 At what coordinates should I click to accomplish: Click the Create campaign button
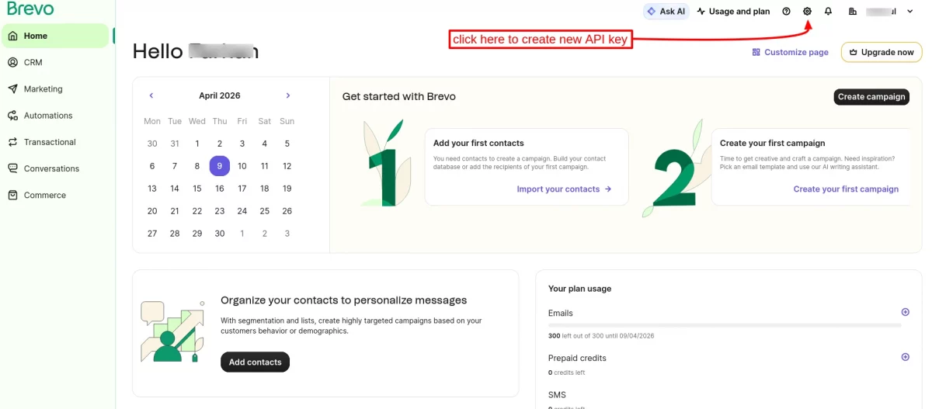pyautogui.click(x=871, y=97)
